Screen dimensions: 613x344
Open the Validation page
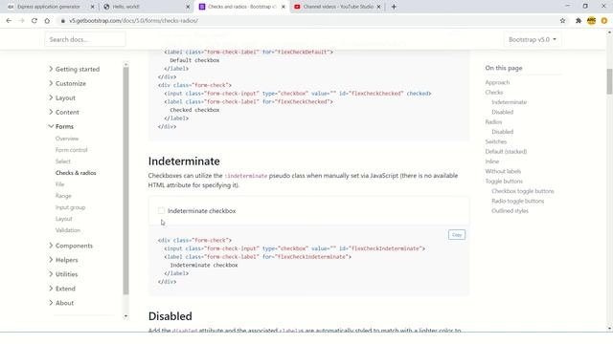[x=68, y=230]
